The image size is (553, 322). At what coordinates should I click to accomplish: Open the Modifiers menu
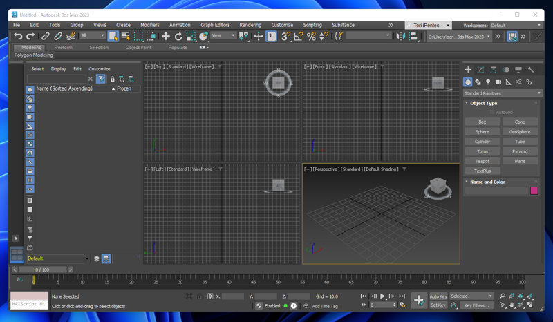(x=149, y=25)
